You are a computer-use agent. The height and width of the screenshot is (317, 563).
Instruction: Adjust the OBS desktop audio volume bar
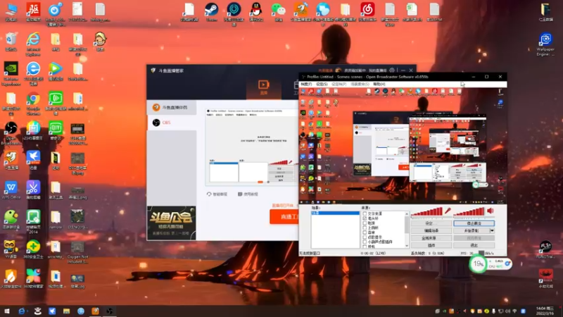pyautogui.click(x=469, y=212)
